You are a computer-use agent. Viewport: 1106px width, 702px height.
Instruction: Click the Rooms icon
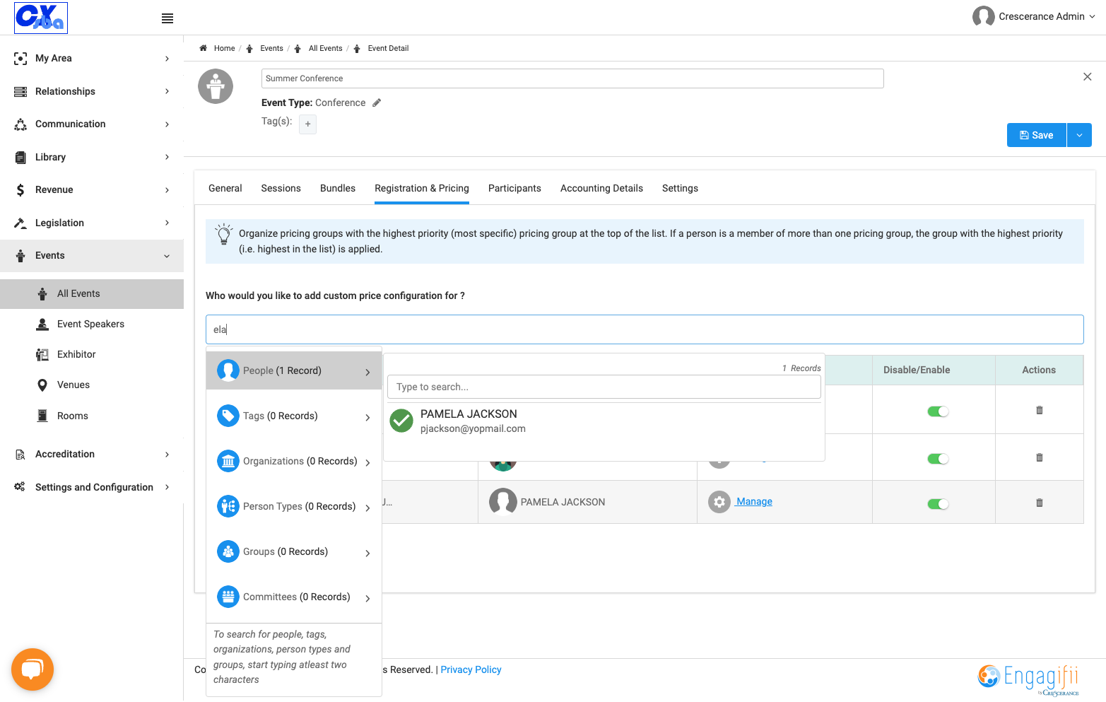(42, 416)
